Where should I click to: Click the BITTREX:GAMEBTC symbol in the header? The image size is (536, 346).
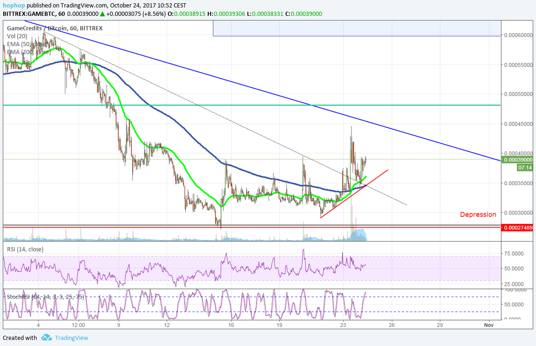point(29,14)
